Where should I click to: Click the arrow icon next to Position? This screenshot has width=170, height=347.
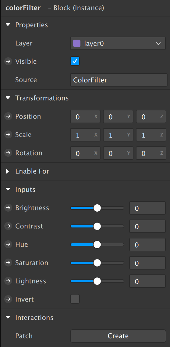[8, 116]
